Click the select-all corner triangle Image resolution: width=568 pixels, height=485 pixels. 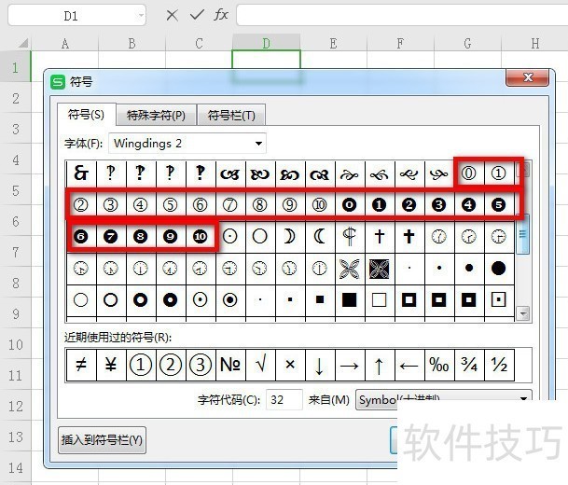[x=23, y=44]
